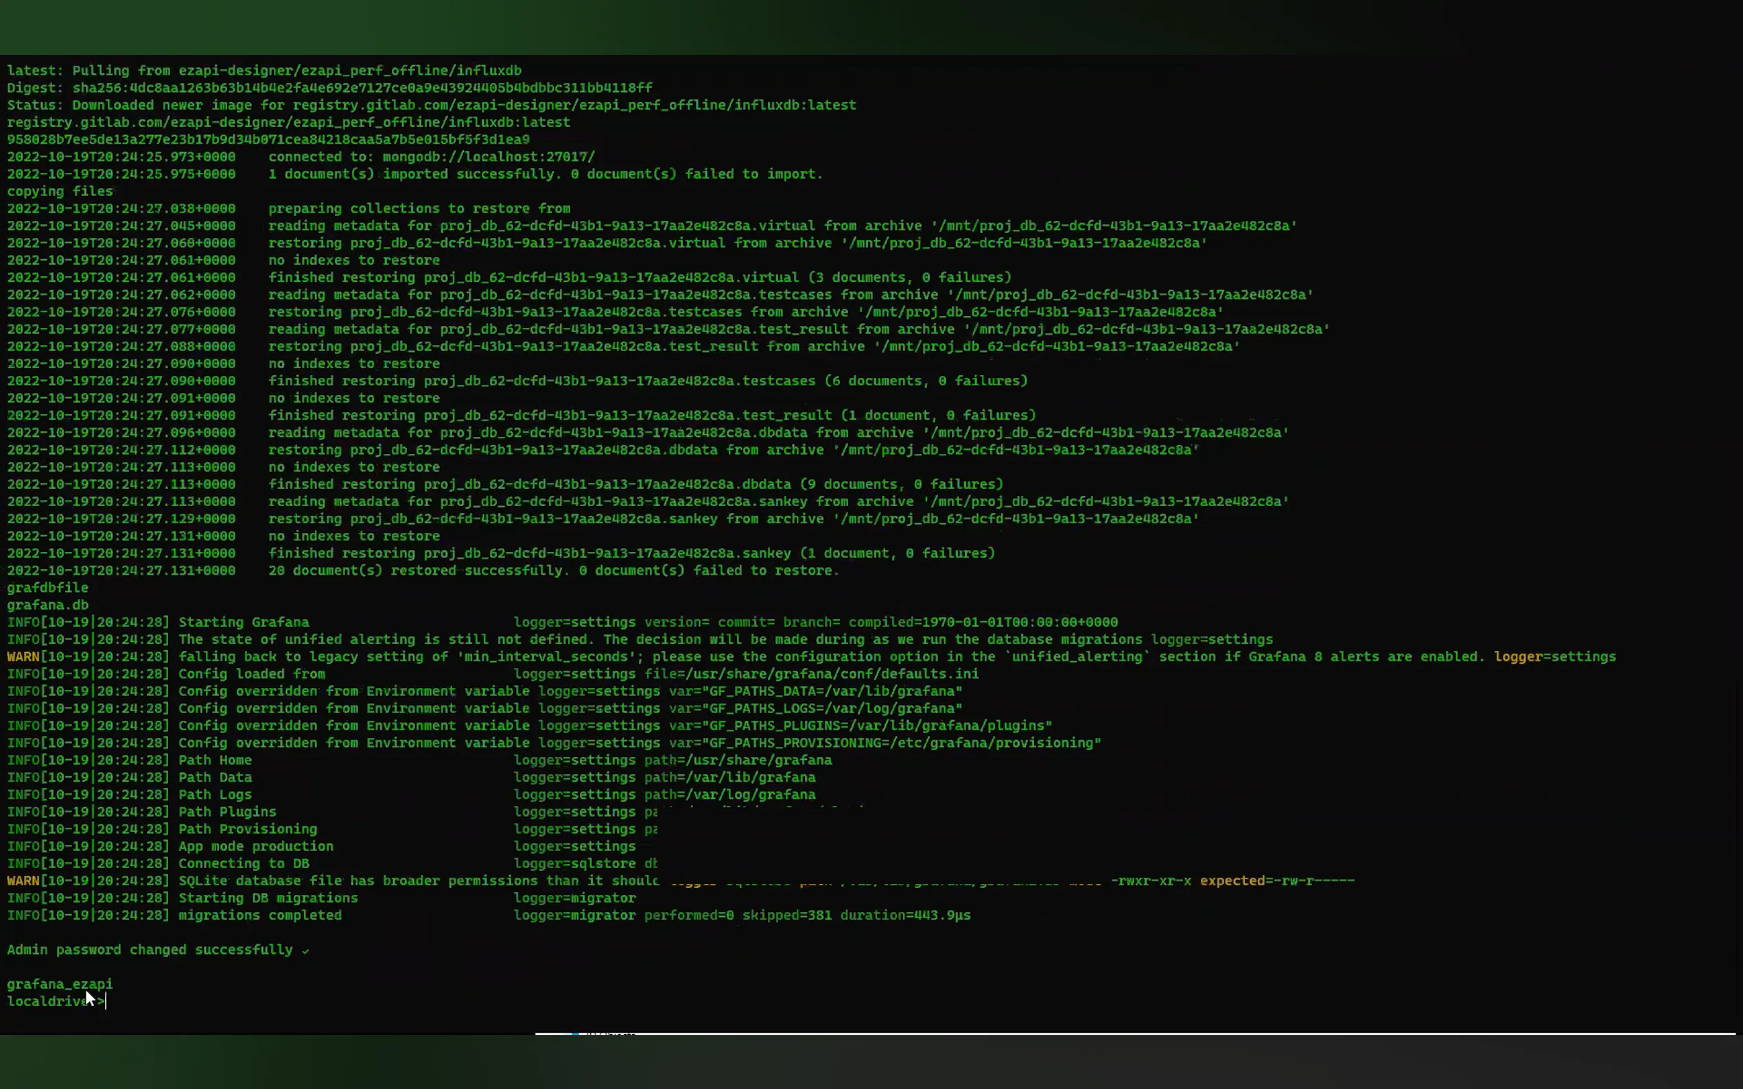Click 'Admin password changed successfully' message
1743x1089 pixels.
[150, 949]
